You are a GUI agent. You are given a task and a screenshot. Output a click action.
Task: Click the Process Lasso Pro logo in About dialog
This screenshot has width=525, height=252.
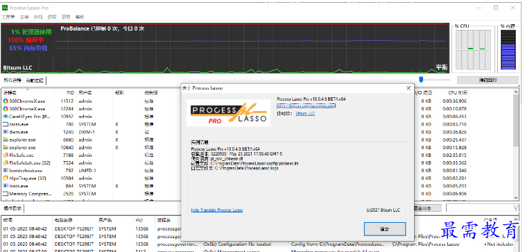pyautogui.click(x=228, y=112)
